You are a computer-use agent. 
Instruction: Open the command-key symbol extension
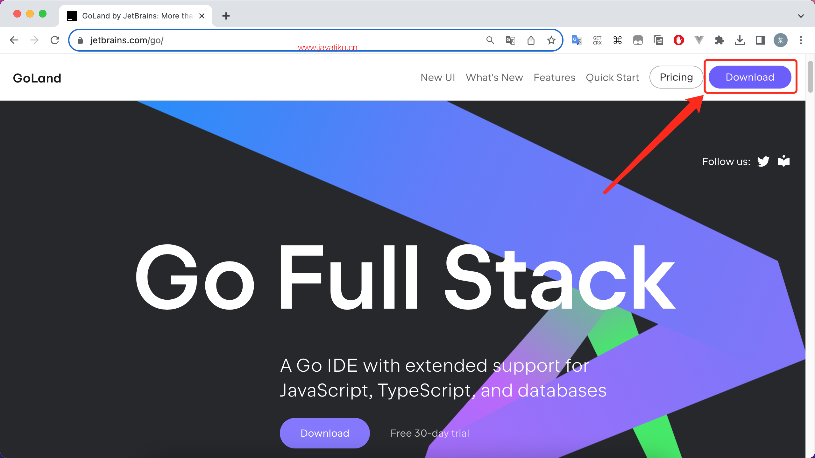tap(618, 40)
